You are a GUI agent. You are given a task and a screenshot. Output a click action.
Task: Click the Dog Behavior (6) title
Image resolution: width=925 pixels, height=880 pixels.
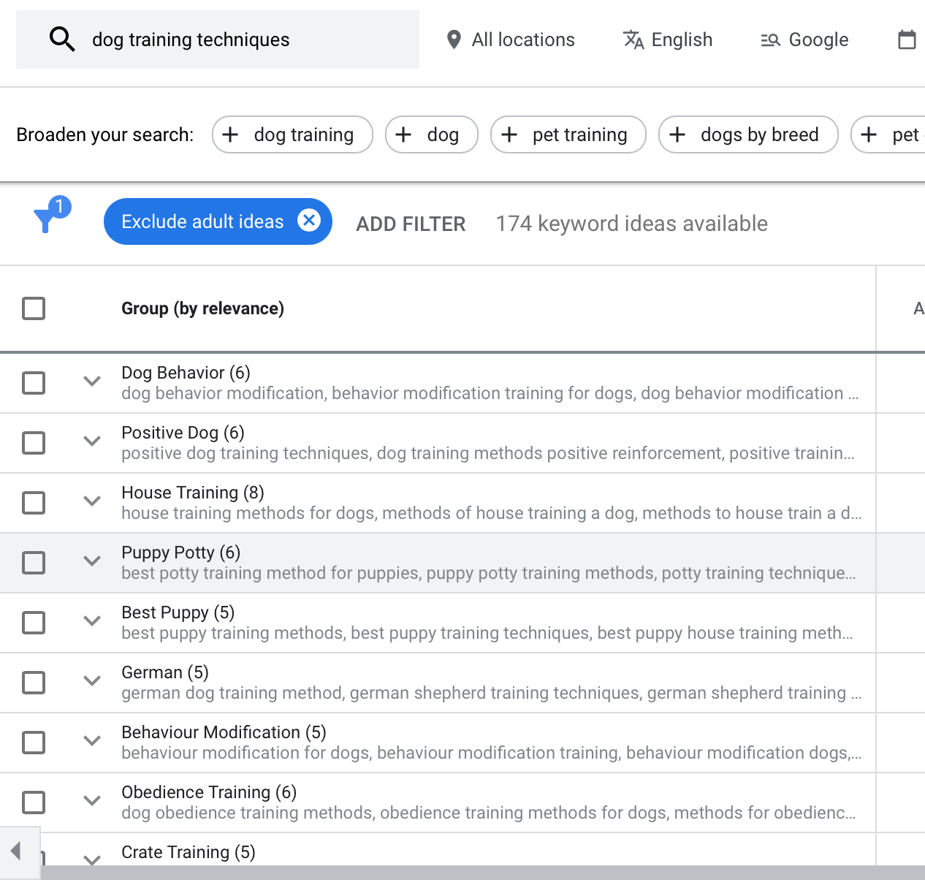(x=186, y=373)
